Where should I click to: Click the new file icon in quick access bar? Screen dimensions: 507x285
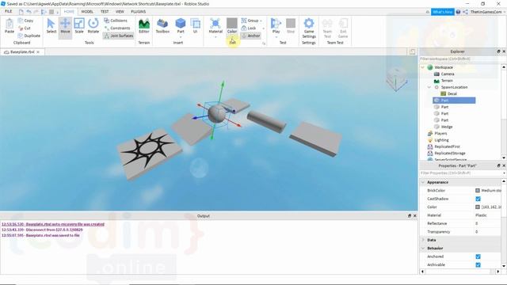[x=21, y=12]
